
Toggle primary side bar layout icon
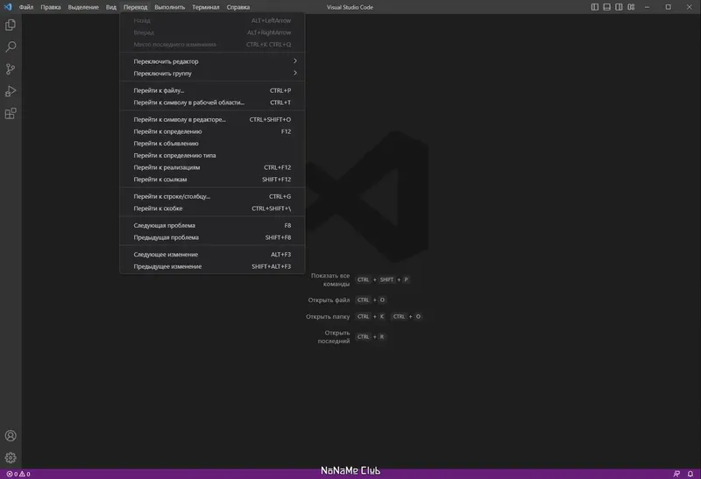coord(595,7)
